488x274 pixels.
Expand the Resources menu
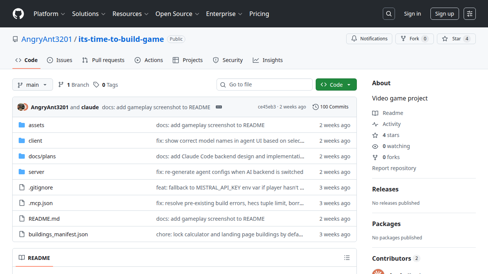pyautogui.click(x=130, y=14)
